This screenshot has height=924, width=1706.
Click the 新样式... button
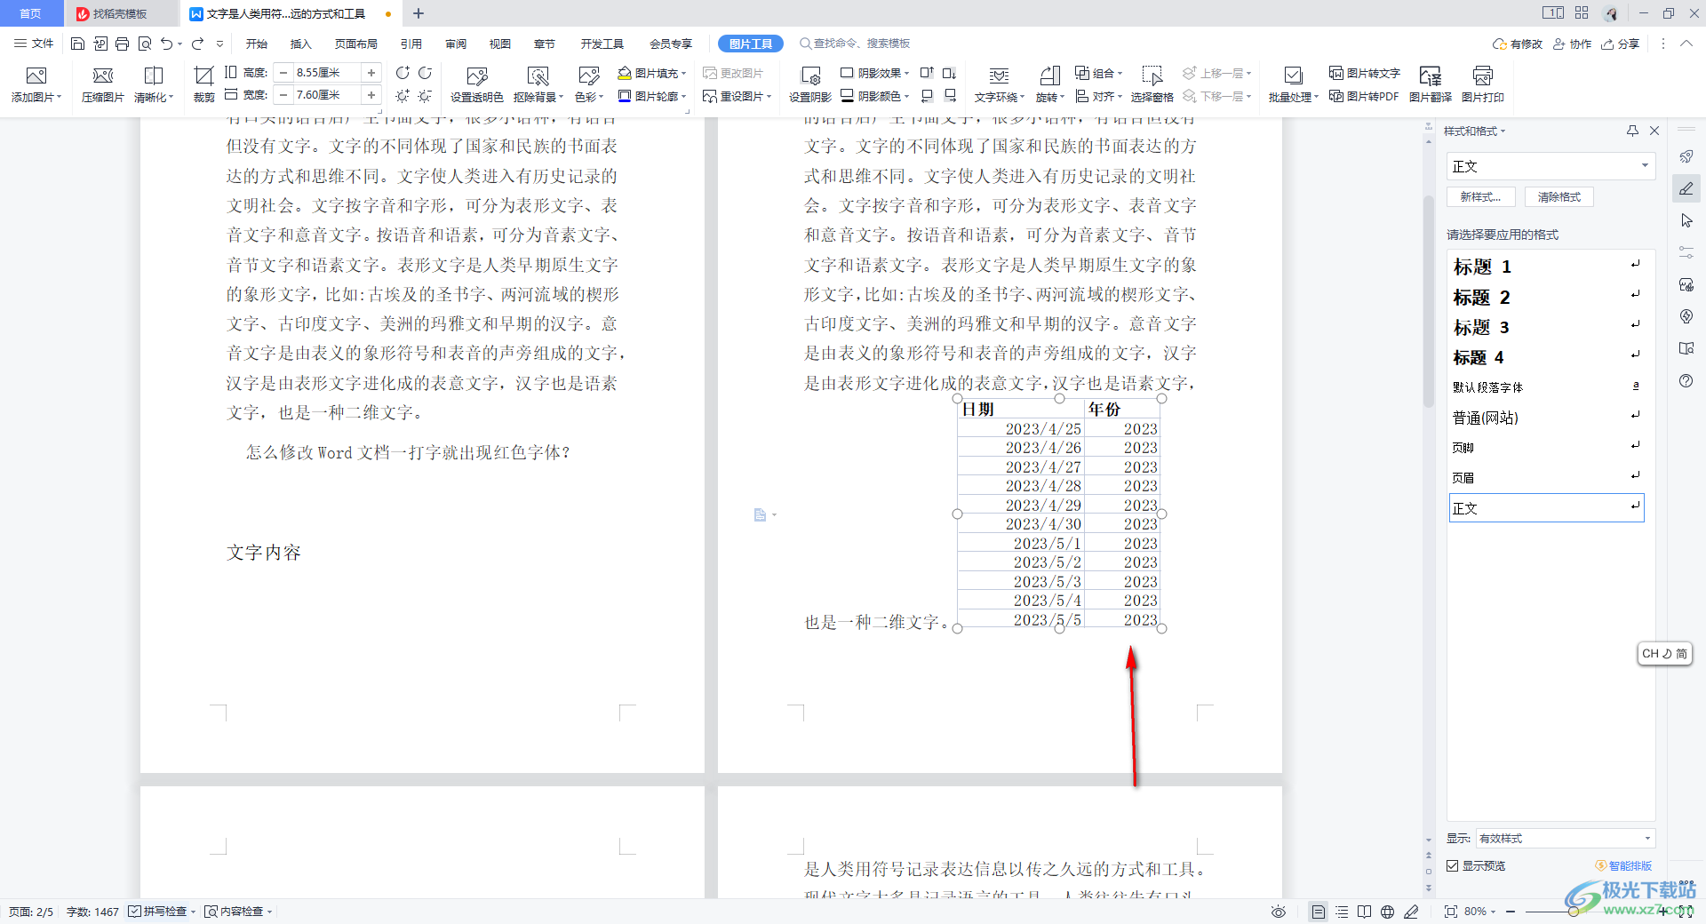(x=1480, y=197)
